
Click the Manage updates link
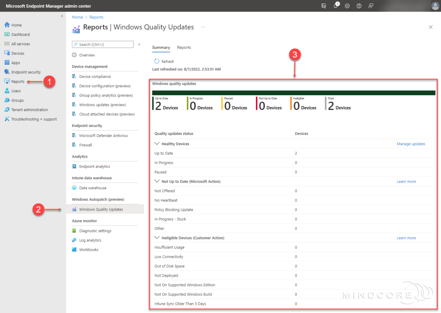[x=410, y=144]
